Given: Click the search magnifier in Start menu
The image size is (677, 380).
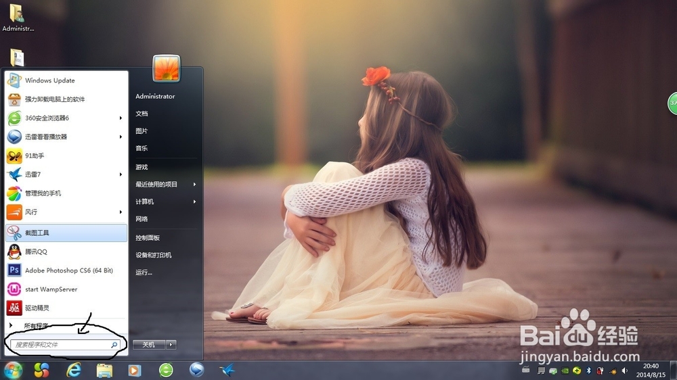Looking at the screenshot, I should click(114, 345).
